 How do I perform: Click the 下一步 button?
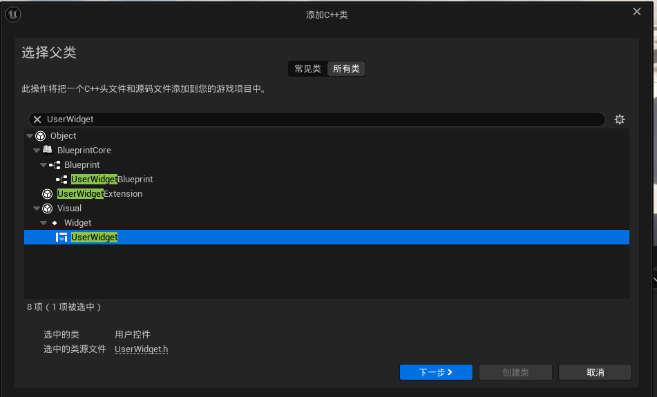click(x=436, y=372)
